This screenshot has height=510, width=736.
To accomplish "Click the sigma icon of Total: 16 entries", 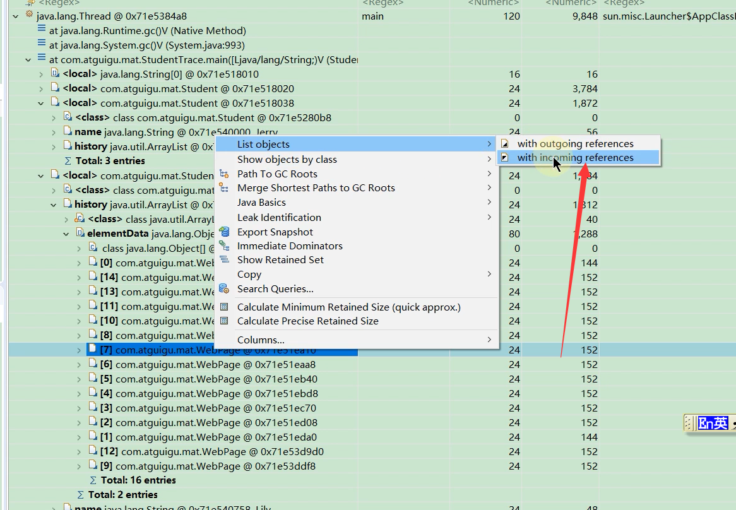I will pyautogui.click(x=93, y=480).
